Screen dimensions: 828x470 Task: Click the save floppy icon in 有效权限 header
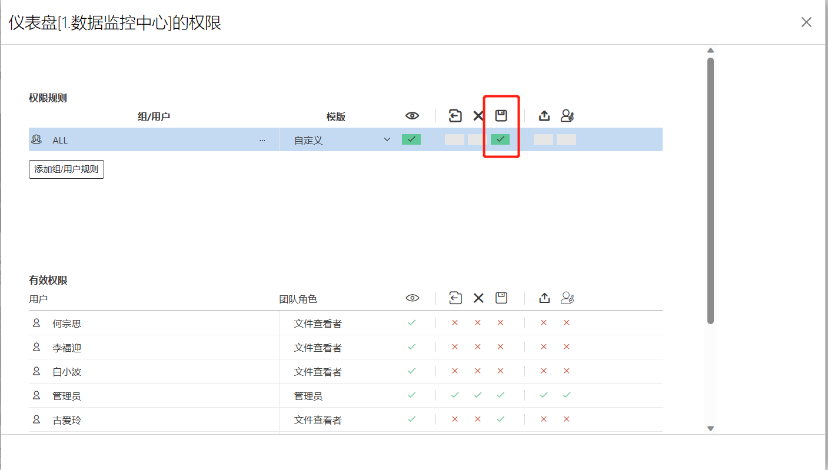501,298
